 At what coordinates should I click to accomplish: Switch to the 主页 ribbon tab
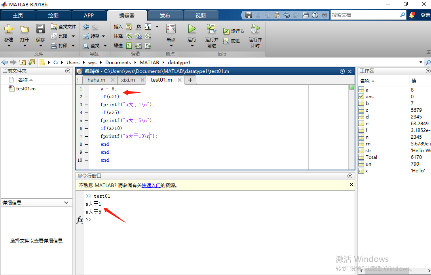pos(18,15)
